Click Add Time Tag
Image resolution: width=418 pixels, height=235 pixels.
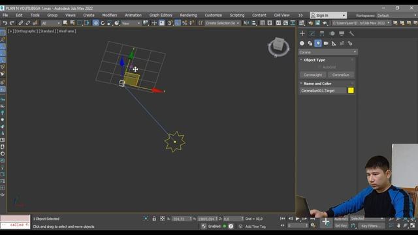click(255, 227)
